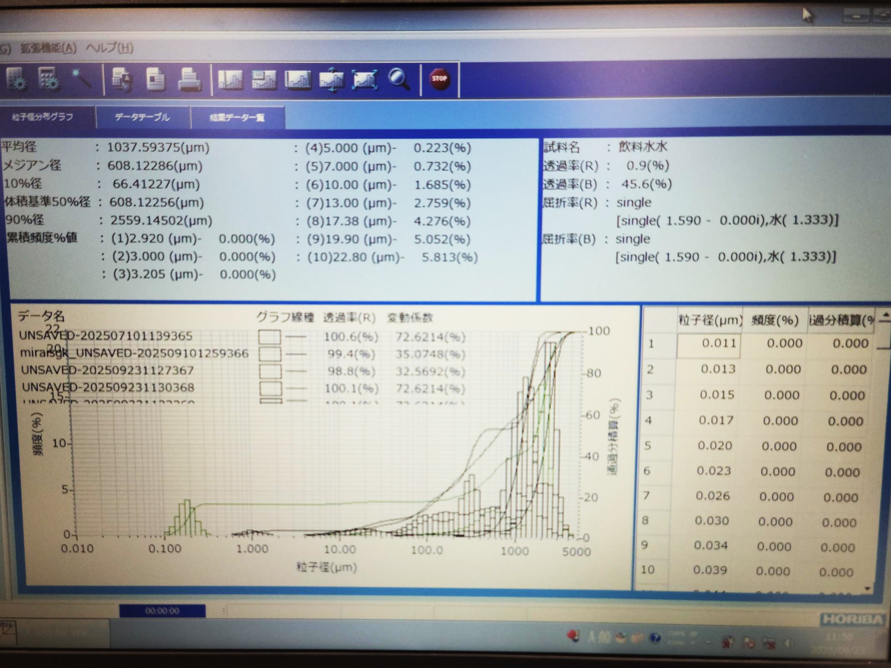
Task: Toggle graph line box for UNSAVED-202507101139365
Action: pyautogui.click(x=269, y=336)
